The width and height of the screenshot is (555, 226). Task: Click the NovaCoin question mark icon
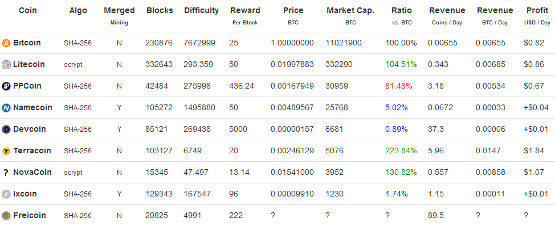[x=6, y=173]
